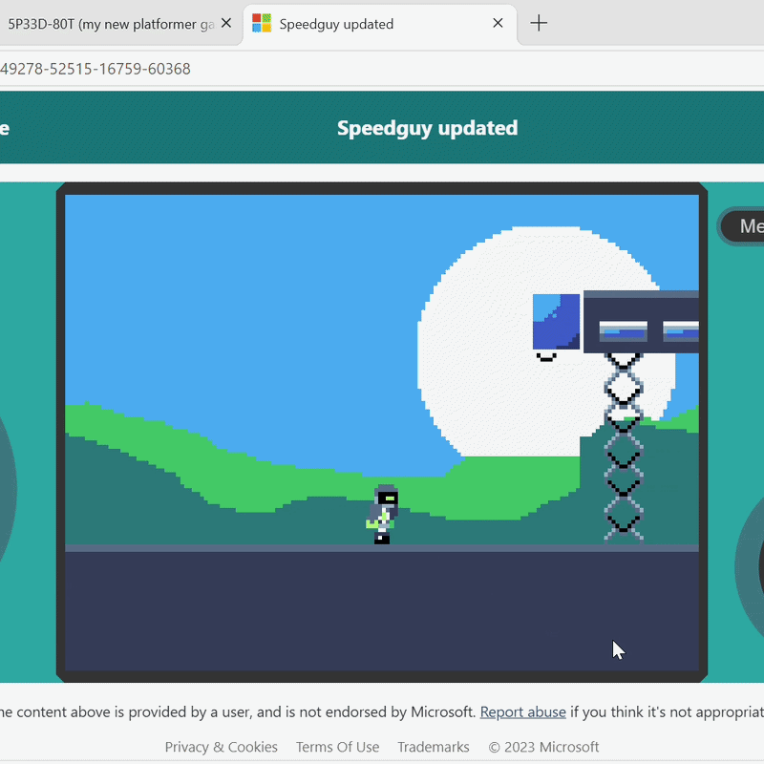Click the blue square block in the game

tap(556, 322)
